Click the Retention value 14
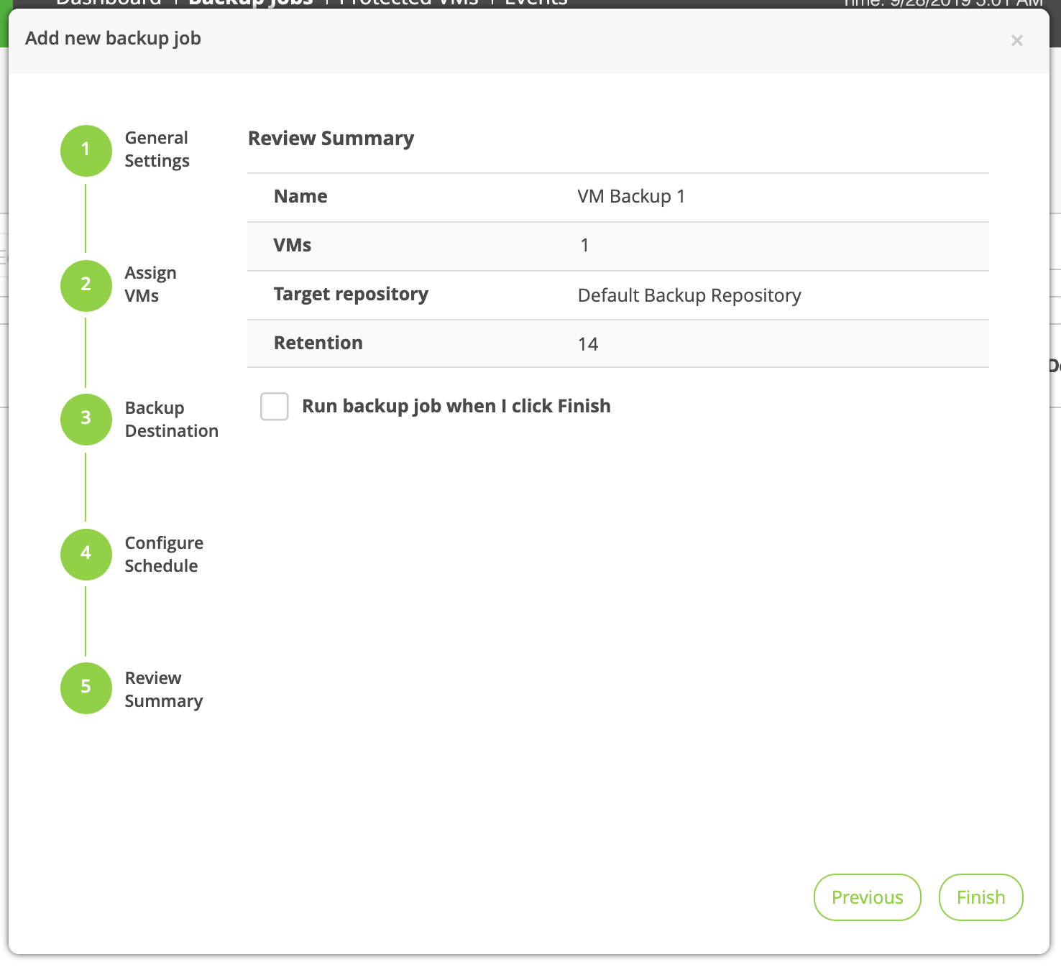This screenshot has width=1061, height=967. click(x=588, y=344)
